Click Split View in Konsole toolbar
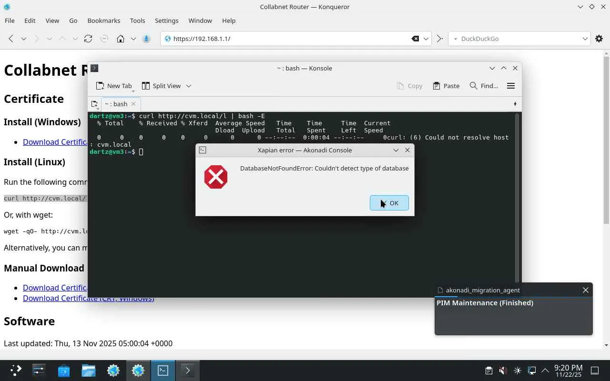The image size is (610, 381). [x=161, y=86]
